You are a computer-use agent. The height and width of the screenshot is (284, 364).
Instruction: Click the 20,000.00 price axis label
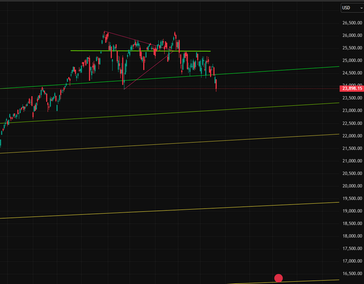352,186
